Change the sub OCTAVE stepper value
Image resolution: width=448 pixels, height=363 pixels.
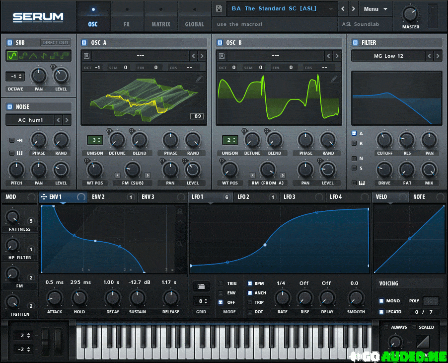point(15,77)
